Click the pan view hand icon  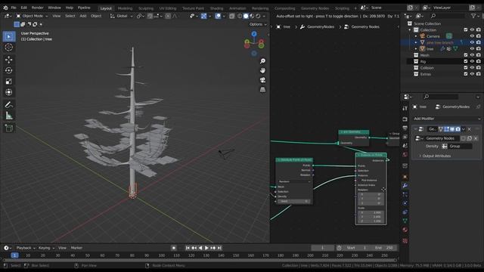click(x=262, y=70)
